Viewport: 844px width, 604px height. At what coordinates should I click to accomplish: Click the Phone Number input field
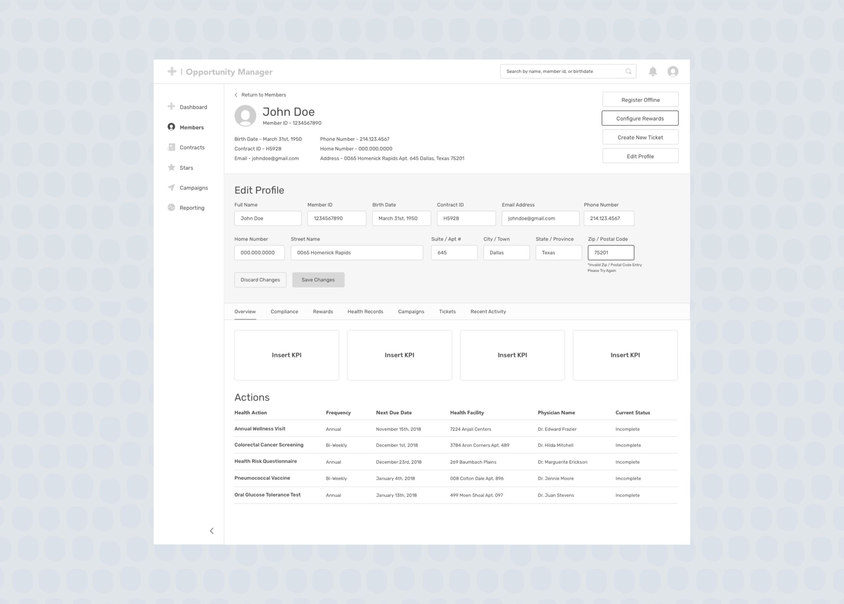coord(609,218)
